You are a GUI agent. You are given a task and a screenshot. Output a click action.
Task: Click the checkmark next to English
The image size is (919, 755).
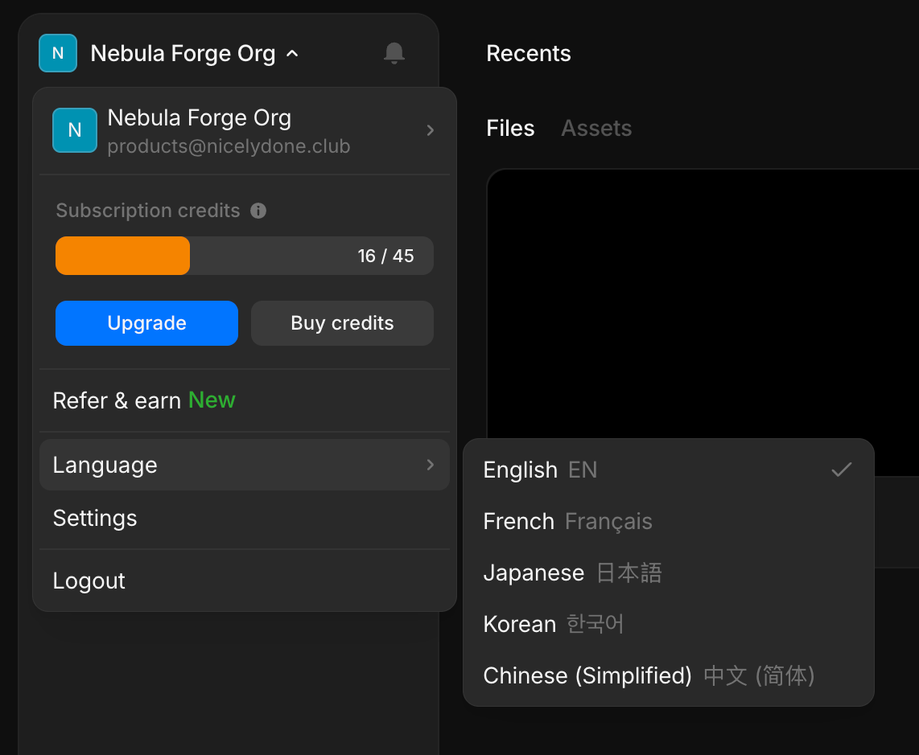pyautogui.click(x=841, y=470)
